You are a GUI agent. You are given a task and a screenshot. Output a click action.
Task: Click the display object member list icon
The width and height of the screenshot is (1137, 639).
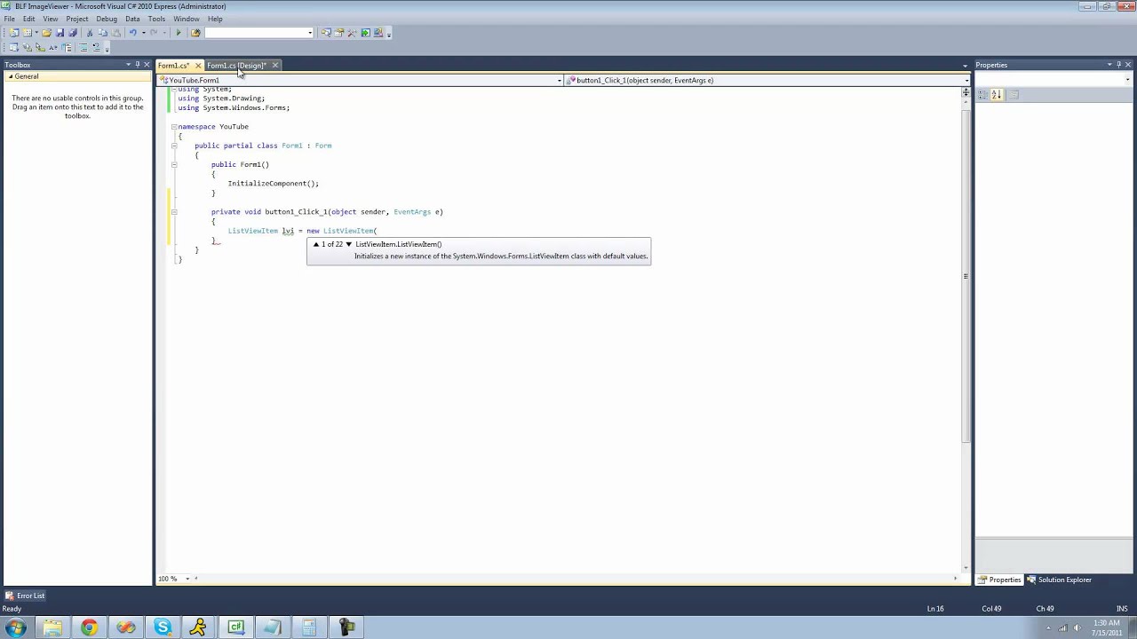click(x=14, y=47)
